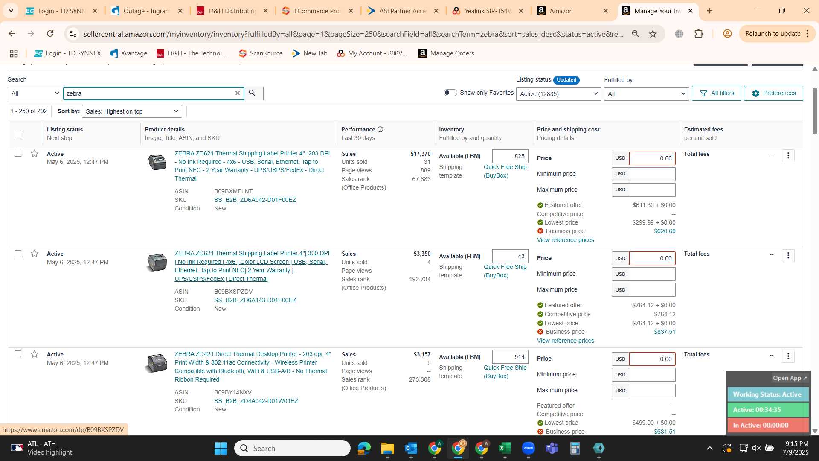Switch to Outage - Ingram tab
The width and height of the screenshot is (819, 461).
[147, 11]
